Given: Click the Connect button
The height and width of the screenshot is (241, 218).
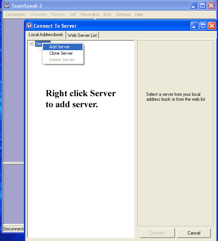Looking at the screenshot, I should click(158, 233).
